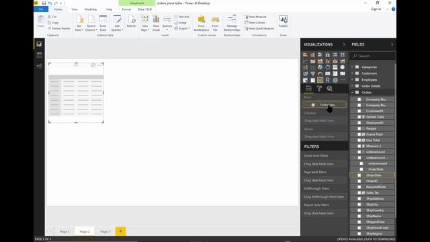Click New Quick Measure

[x=259, y=28]
